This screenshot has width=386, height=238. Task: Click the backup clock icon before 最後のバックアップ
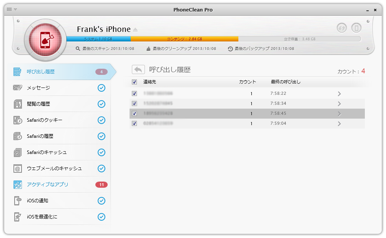coord(230,49)
